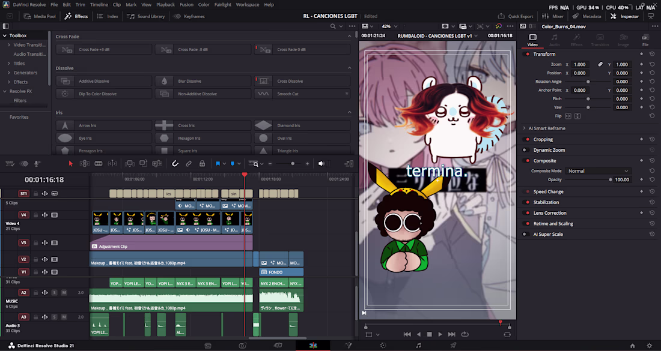The height and width of the screenshot is (351, 661).
Task: Open the Composite Mode dropdown showing Normal
Action: [x=597, y=171]
